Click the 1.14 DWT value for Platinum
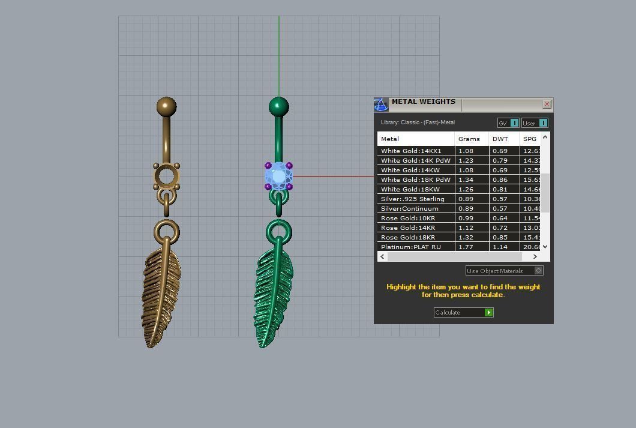The width and height of the screenshot is (636, 428). coord(500,247)
